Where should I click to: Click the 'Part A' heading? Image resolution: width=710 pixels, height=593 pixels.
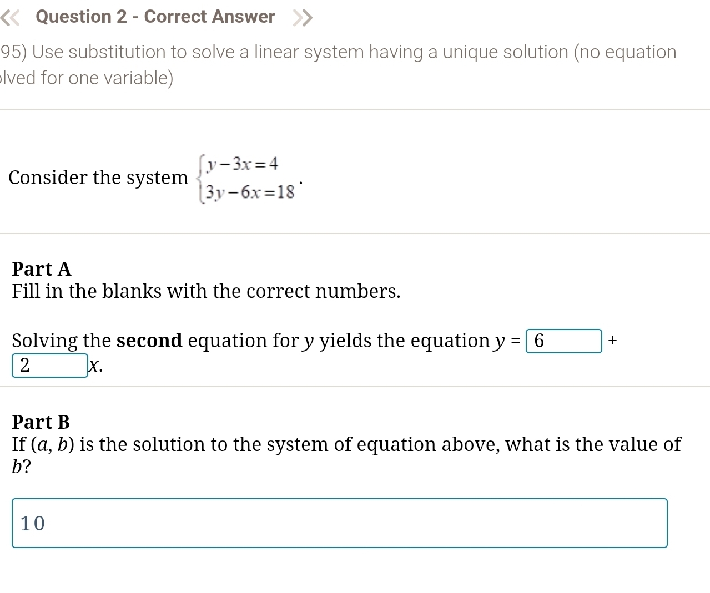point(42,269)
